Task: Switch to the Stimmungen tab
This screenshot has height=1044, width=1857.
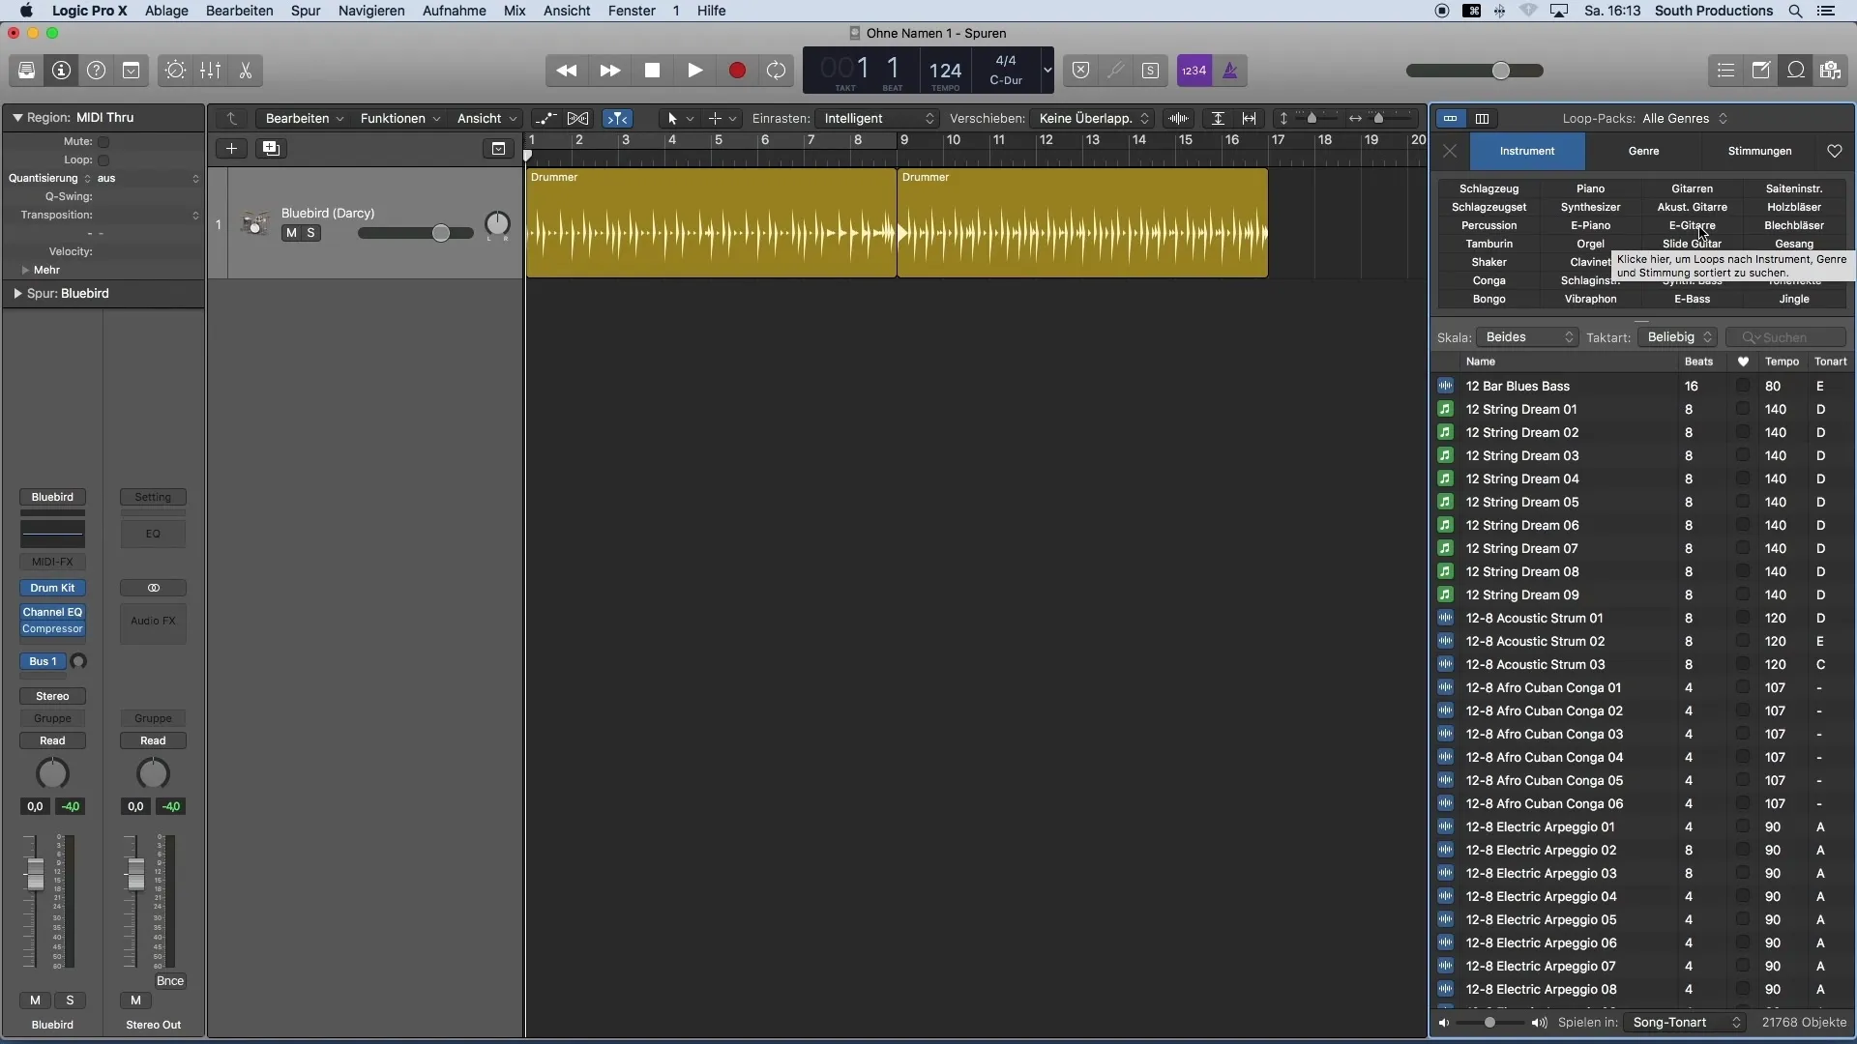Action: pyautogui.click(x=1759, y=151)
